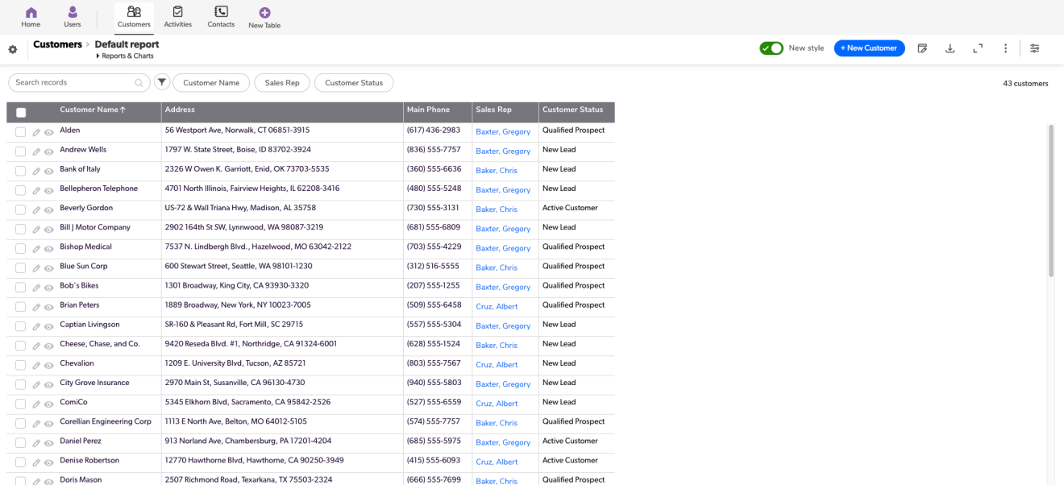Check the select-all checkbox in header
The image size is (1064, 485).
21,113
